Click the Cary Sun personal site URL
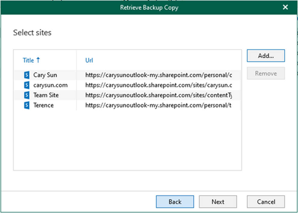The image size is (298, 213). [x=159, y=75]
